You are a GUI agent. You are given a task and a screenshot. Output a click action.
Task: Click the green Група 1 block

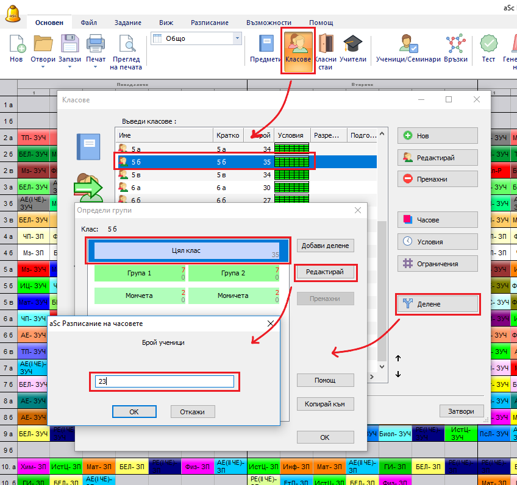[x=140, y=274]
